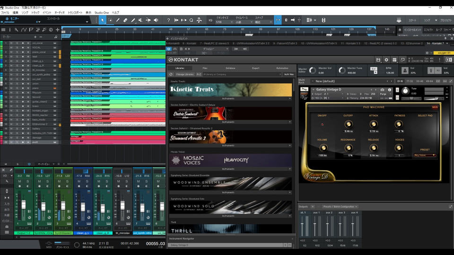Viewport: 454px width, 255px height.
Task: Expand the Kinetic Treats Instruments dropdown arrow
Action: [x=289, y=99]
